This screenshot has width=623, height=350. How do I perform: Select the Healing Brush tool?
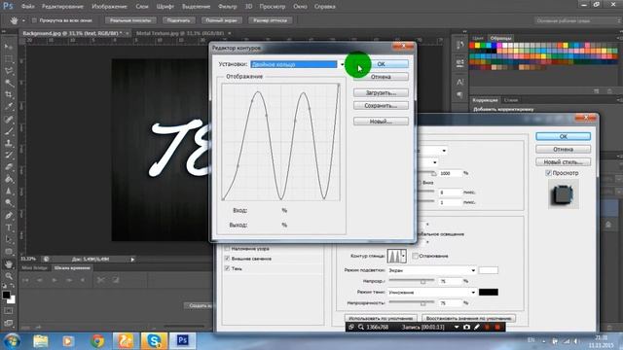coord(9,119)
